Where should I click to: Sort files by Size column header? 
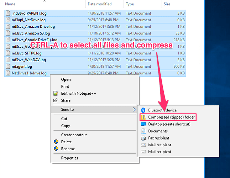(167, 4)
